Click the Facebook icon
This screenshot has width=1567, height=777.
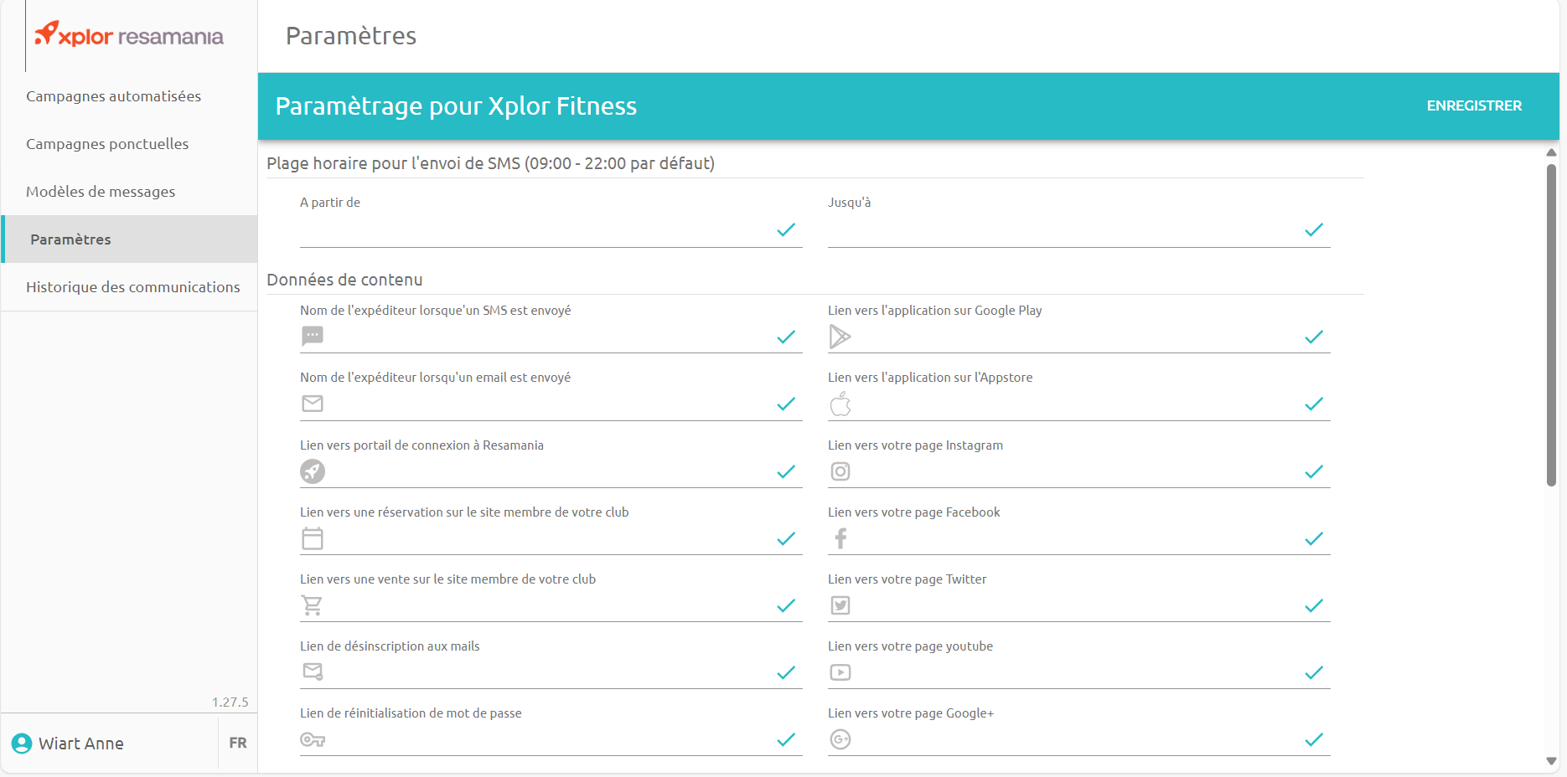pyautogui.click(x=840, y=538)
